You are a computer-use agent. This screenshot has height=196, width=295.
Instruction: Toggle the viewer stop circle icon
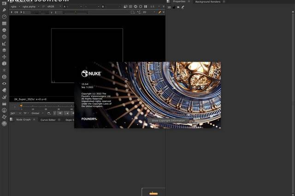coord(141,6)
